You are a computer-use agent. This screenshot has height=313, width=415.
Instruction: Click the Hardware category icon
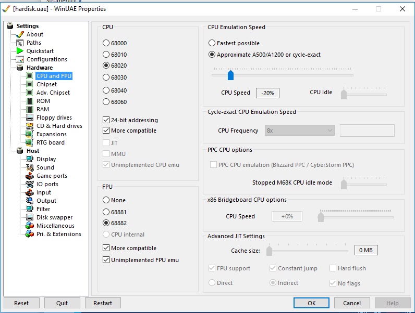[x=20, y=68]
